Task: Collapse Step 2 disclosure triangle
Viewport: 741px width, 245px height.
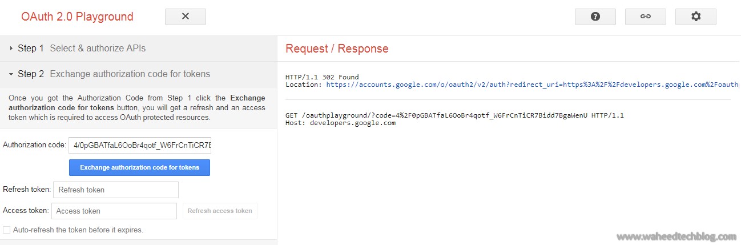Action: pos(11,74)
